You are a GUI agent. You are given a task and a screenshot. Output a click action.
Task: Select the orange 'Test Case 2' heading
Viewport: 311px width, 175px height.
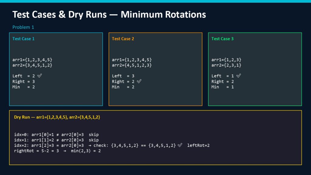point(123,39)
